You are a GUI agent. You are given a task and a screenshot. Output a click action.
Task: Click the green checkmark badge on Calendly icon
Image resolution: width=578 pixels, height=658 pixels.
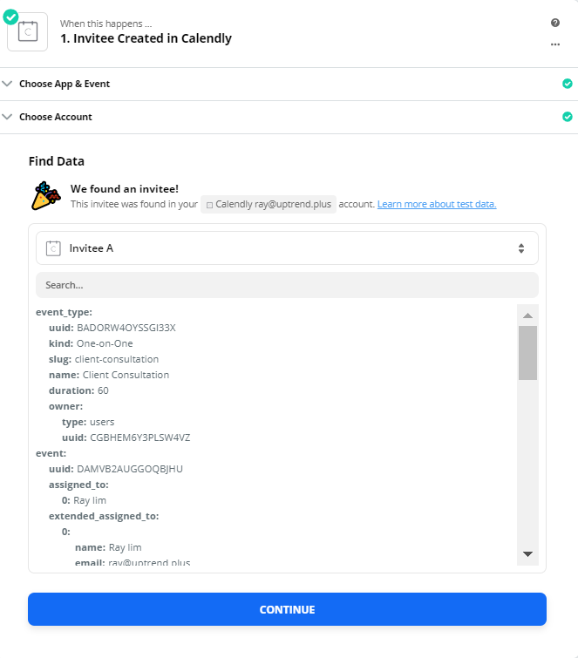click(x=10, y=17)
